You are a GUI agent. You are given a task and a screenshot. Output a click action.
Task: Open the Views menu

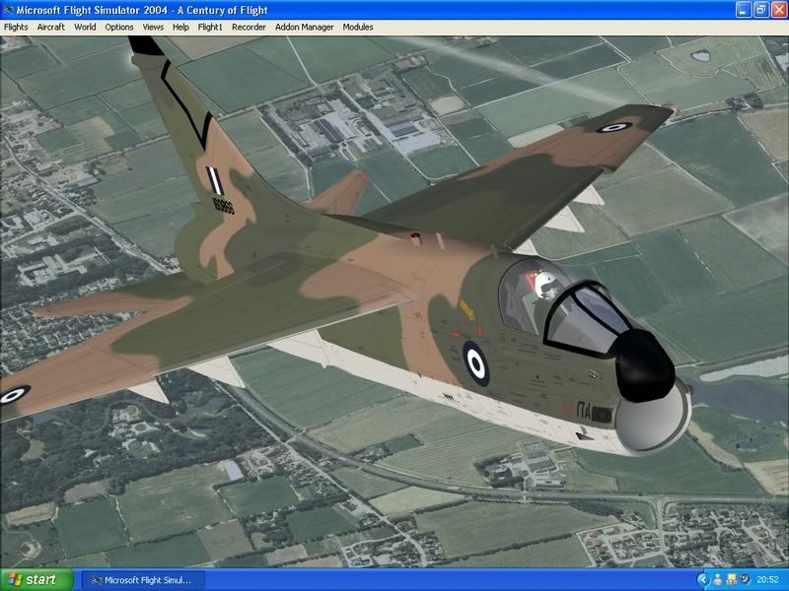coord(153,28)
